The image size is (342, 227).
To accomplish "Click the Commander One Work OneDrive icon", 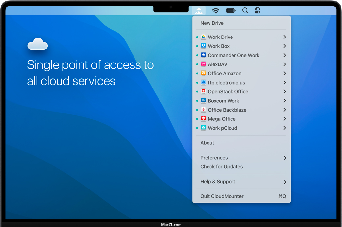I will point(203,55).
